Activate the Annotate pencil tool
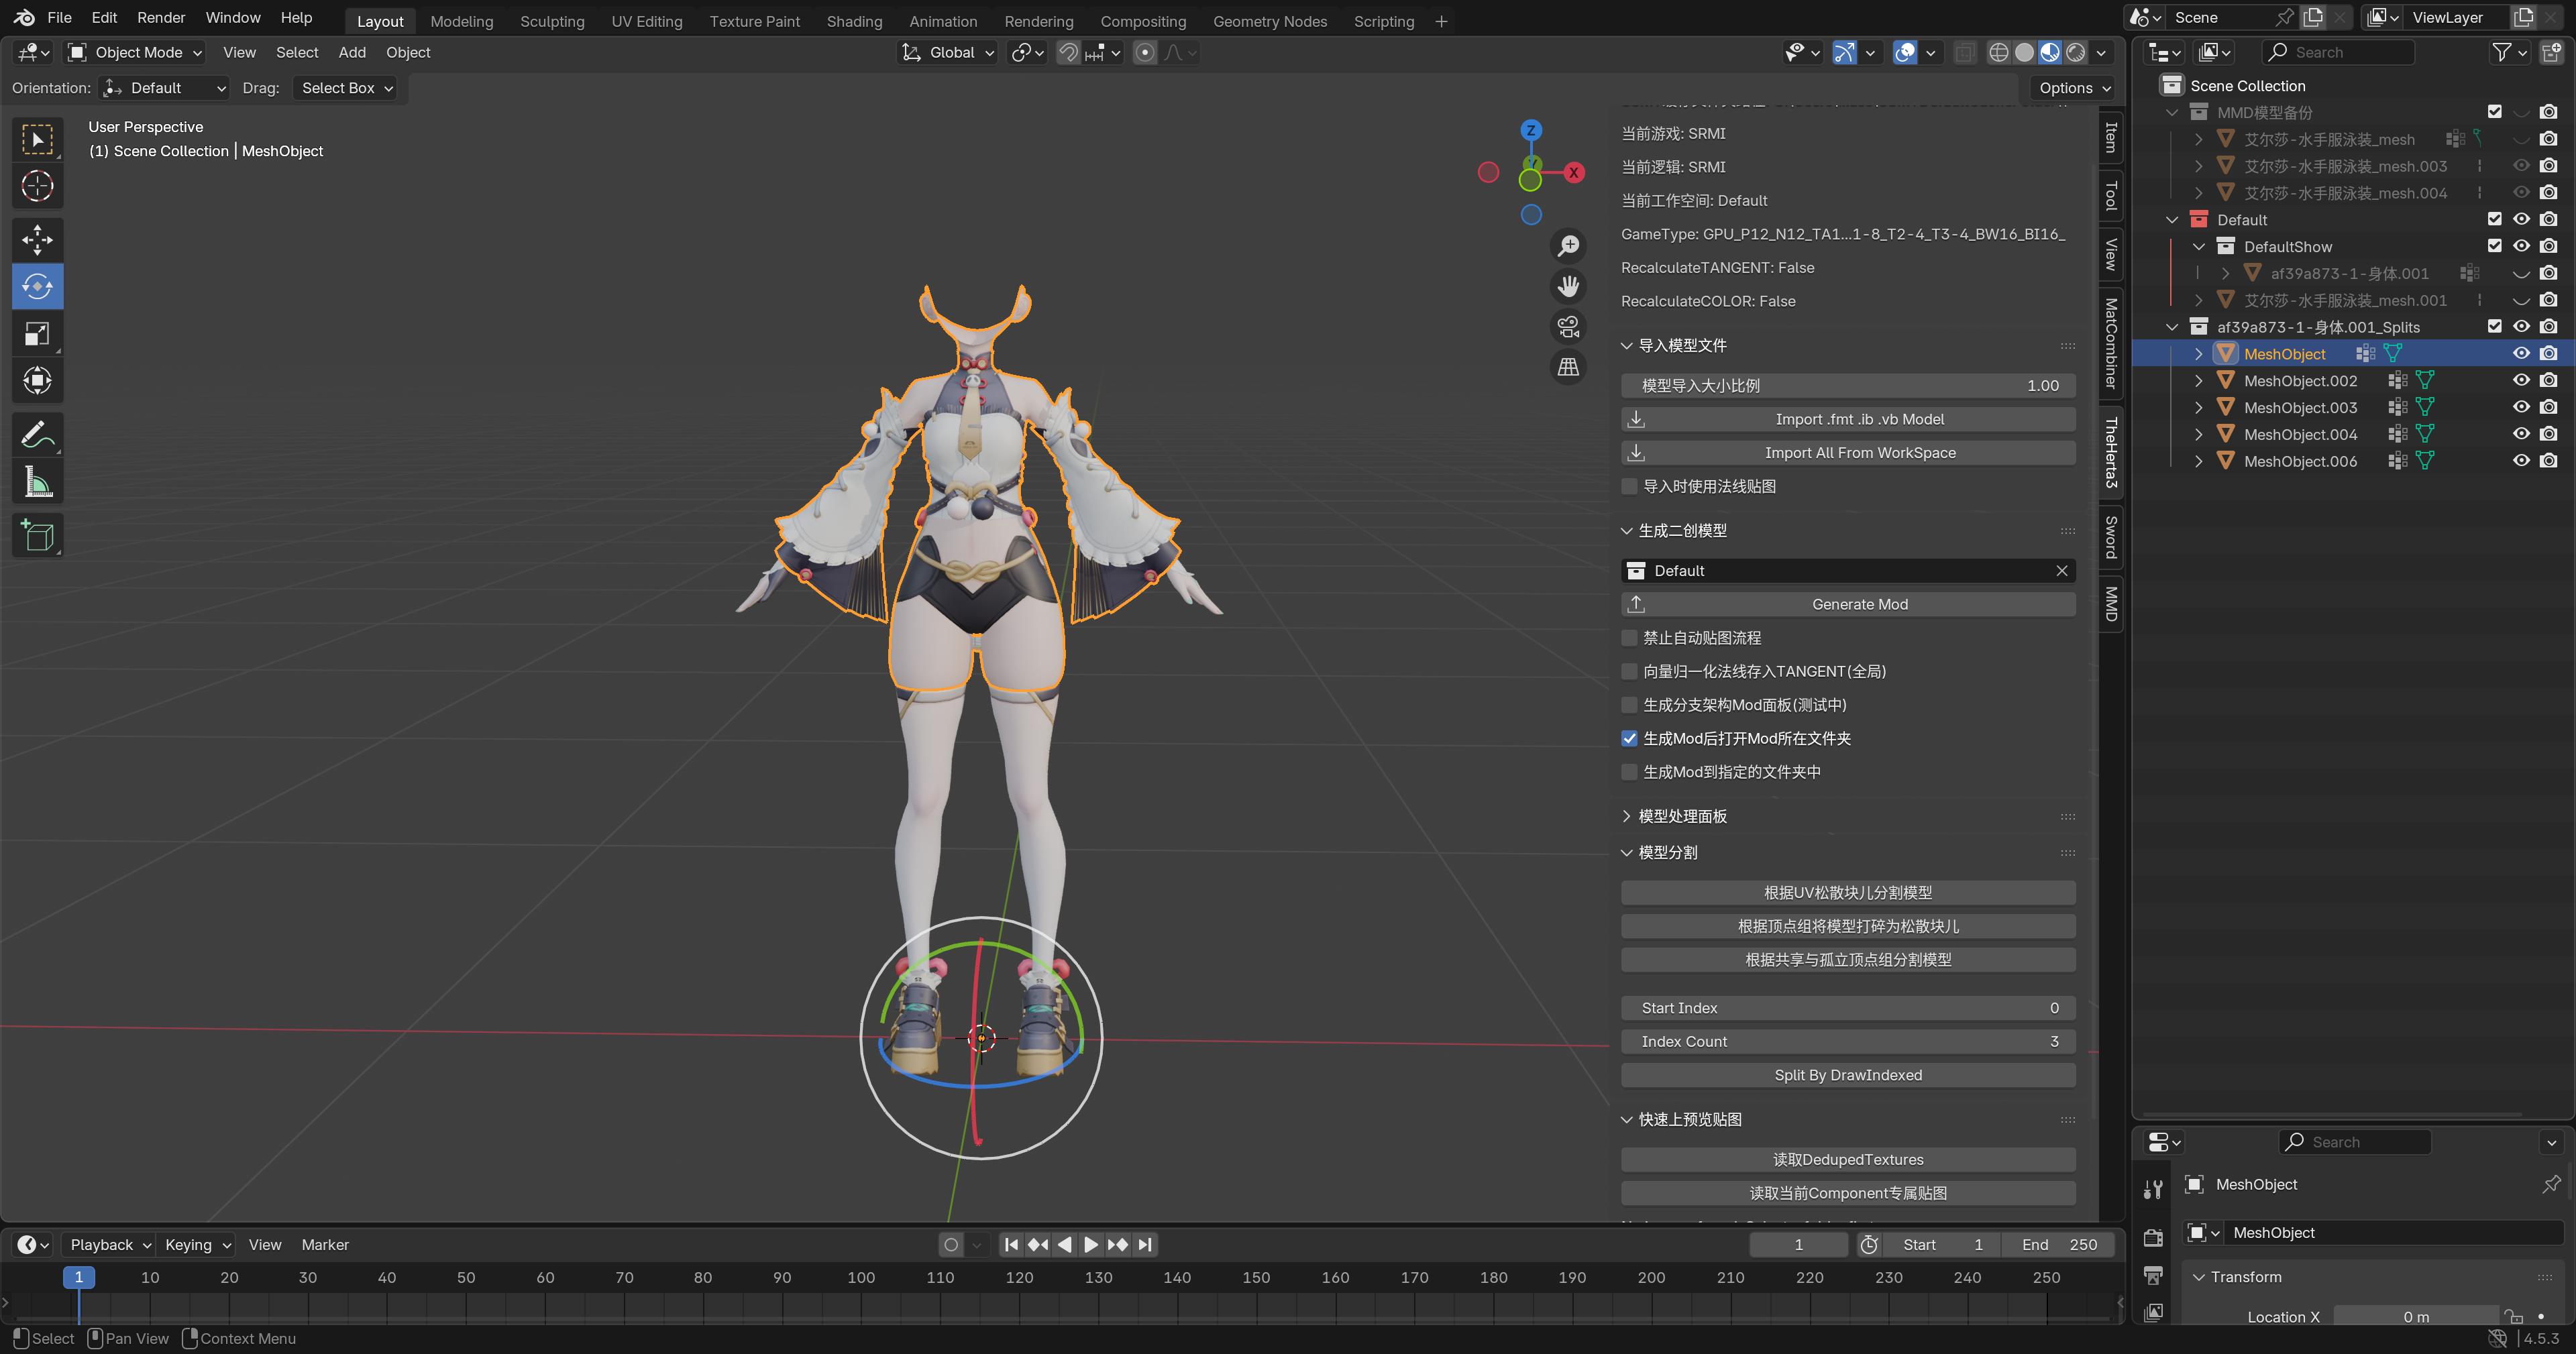 pos(37,435)
